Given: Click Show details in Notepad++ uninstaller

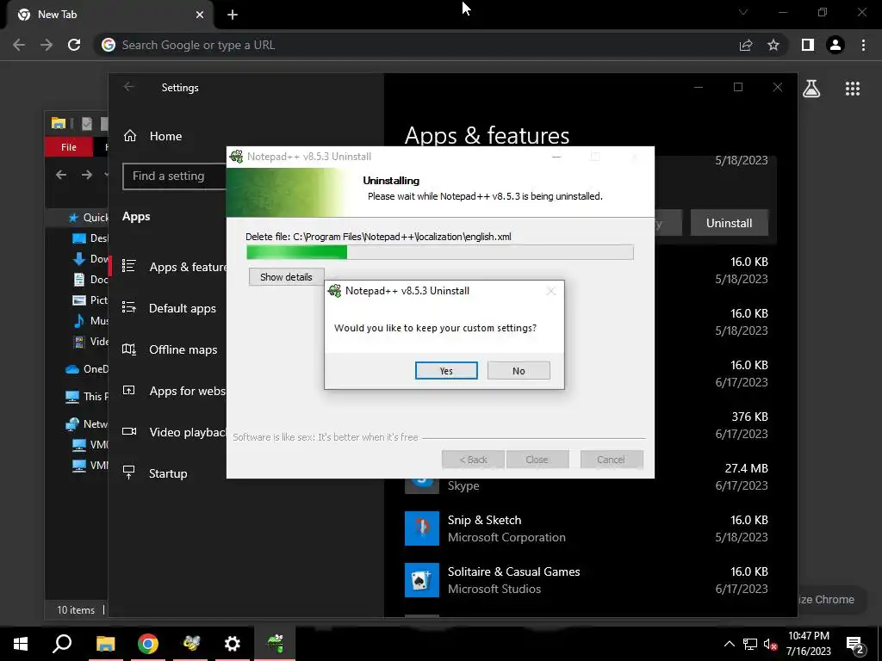Looking at the screenshot, I should [286, 276].
